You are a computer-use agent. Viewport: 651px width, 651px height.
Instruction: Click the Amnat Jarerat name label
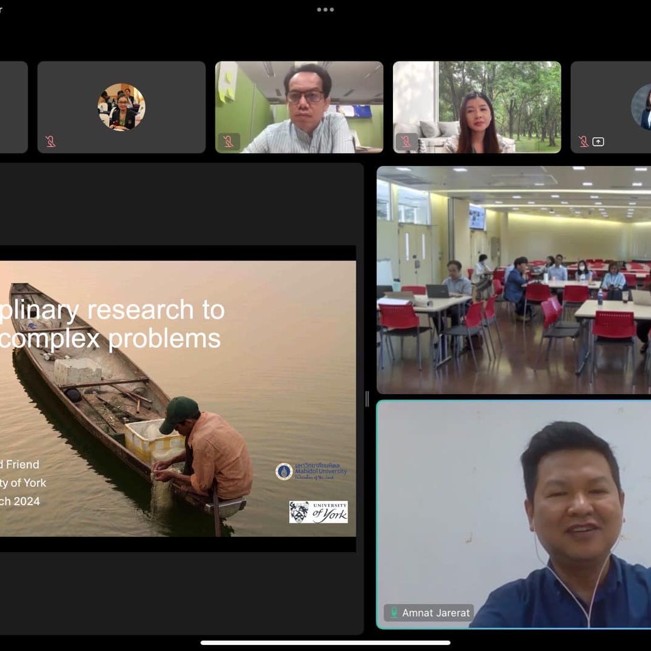tap(436, 613)
